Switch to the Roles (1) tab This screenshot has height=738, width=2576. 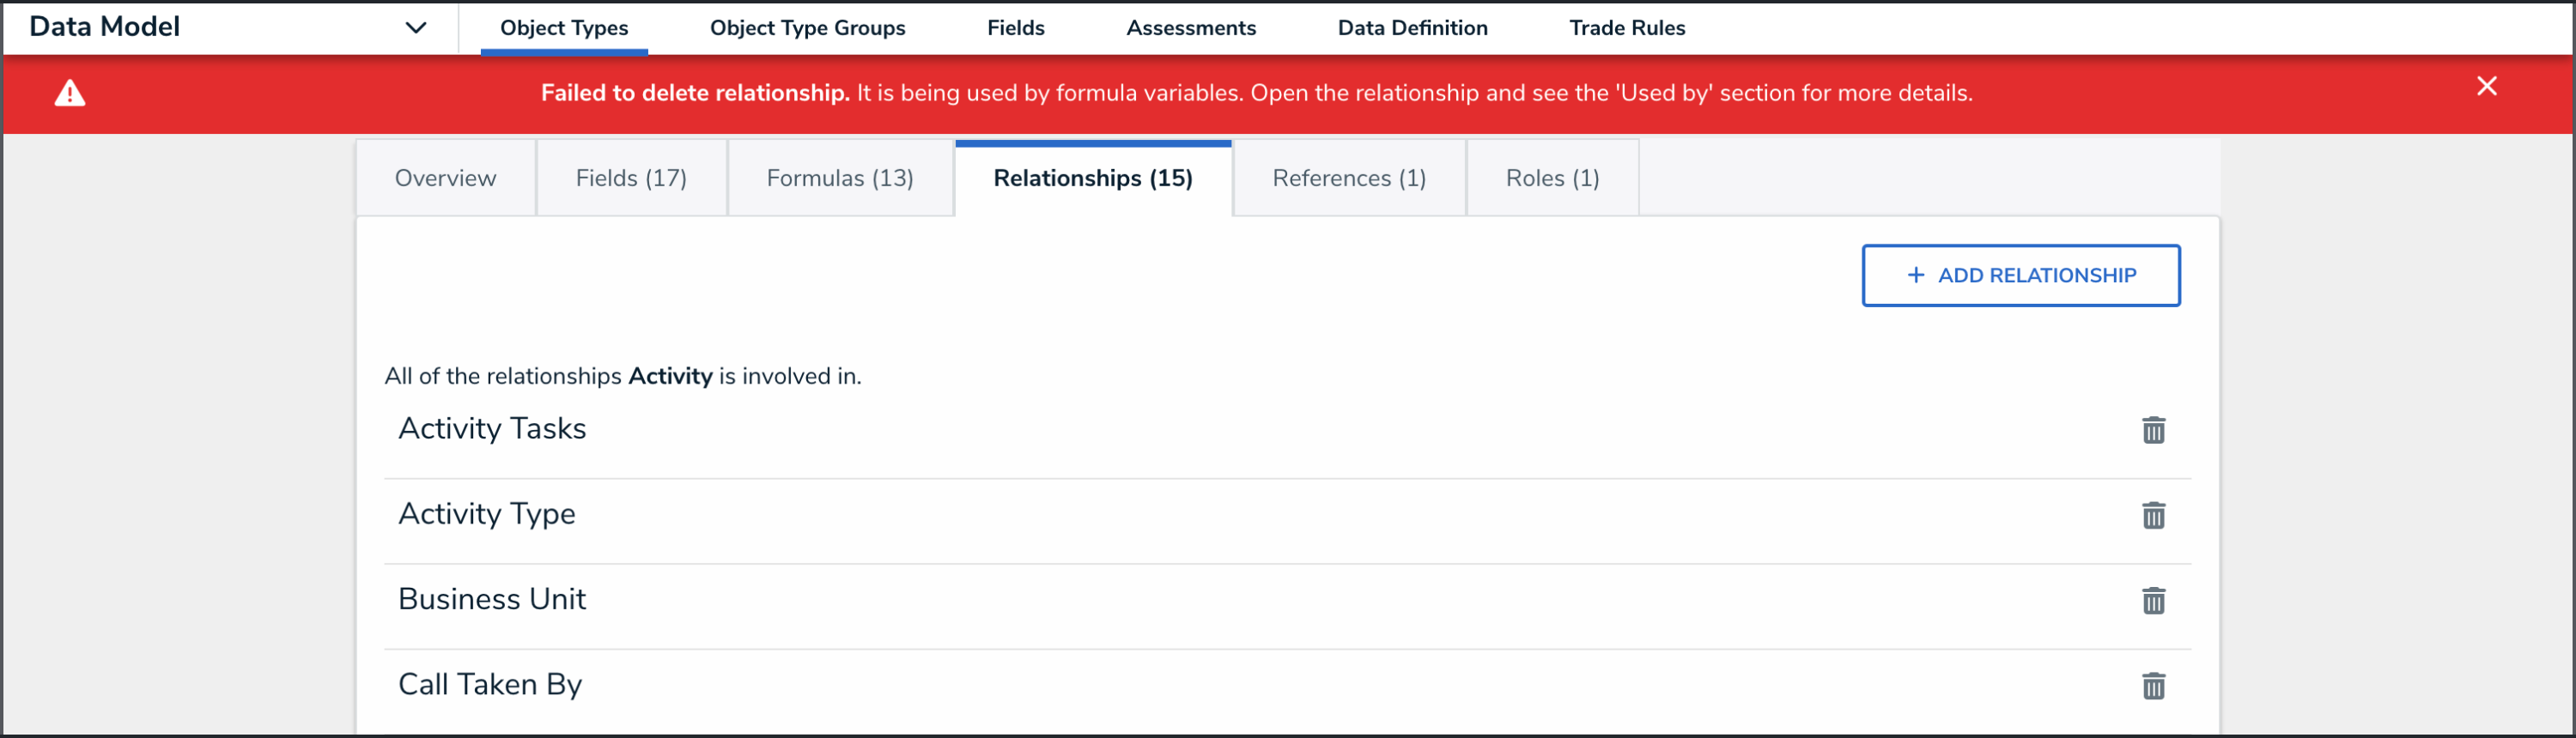pyautogui.click(x=1552, y=178)
